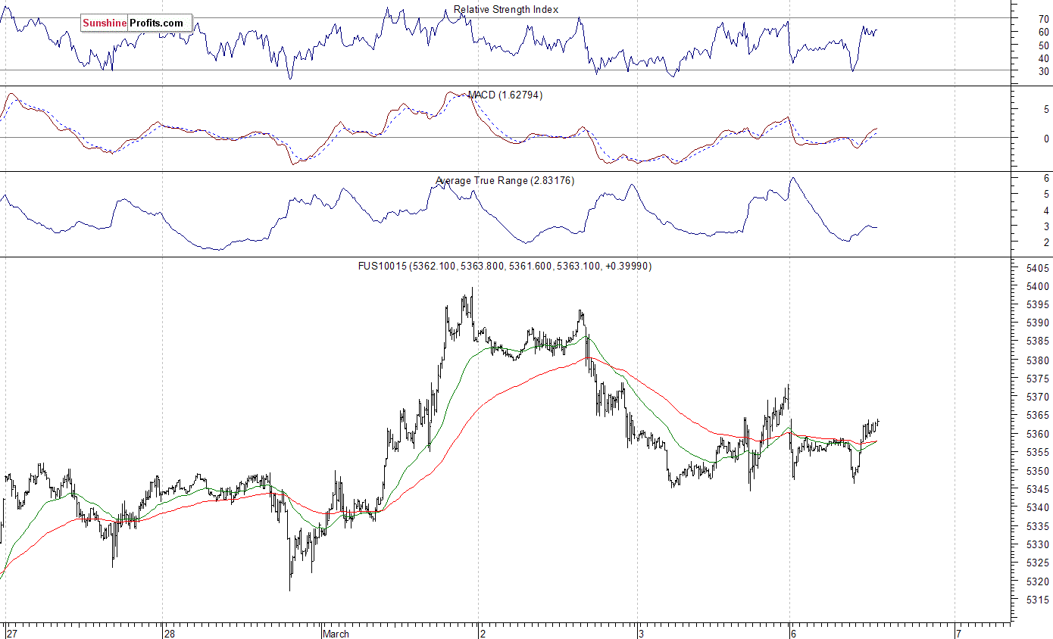Click the FUS10015 price chart title
This screenshot has width=1053, height=639.
click(x=505, y=266)
